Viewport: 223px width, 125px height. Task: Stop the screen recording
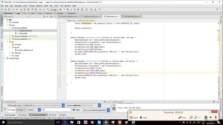click(x=143, y=118)
